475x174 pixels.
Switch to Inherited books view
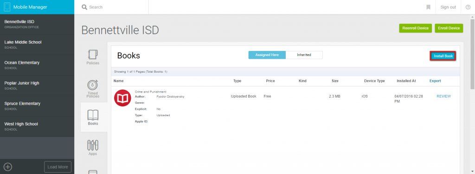[304, 55]
